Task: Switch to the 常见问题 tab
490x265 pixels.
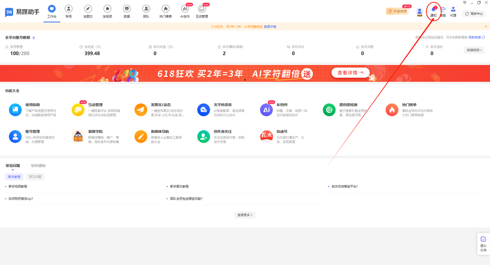Action: [x=13, y=166]
